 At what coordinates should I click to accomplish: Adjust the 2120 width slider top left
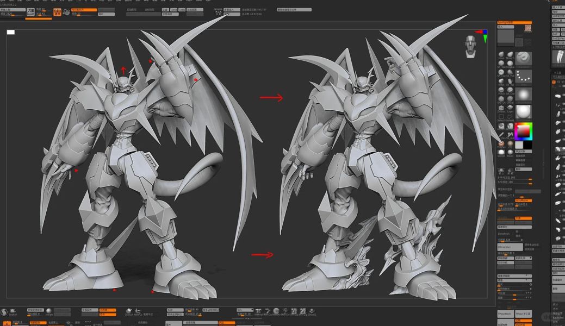point(13,14)
